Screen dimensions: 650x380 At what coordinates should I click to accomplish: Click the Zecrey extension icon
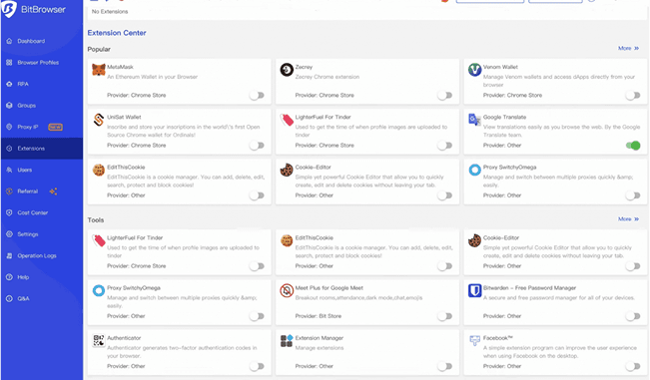point(287,70)
